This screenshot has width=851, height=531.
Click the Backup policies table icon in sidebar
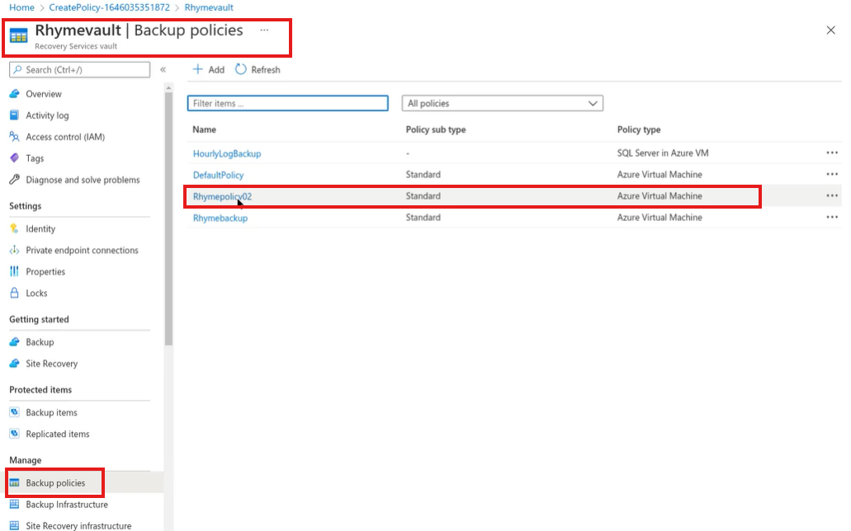point(15,482)
